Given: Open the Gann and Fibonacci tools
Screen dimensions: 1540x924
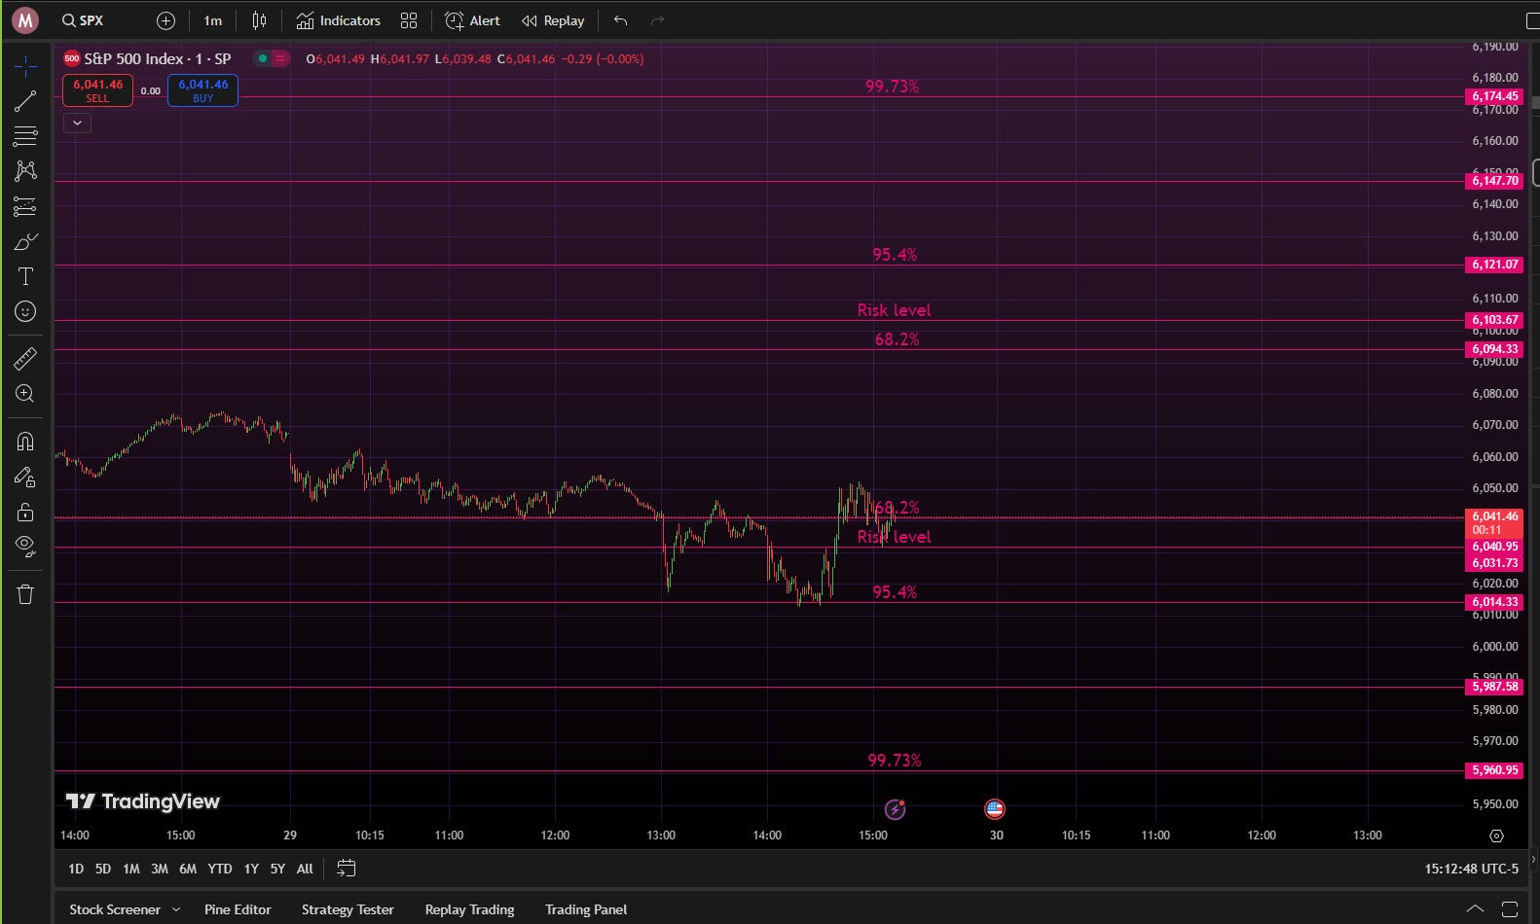Looking at the screenshot, I should [x=25, y=136].
